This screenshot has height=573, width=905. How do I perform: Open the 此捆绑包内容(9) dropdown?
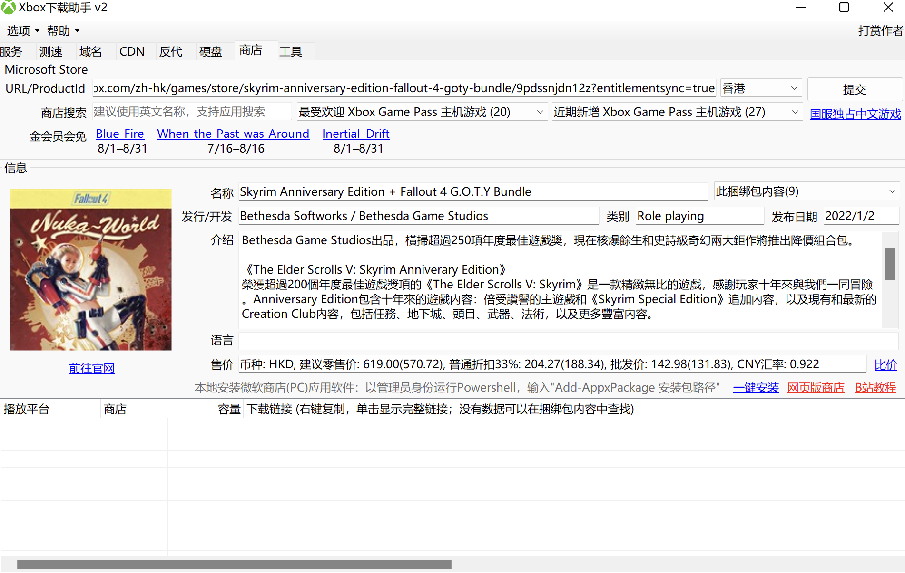point(805,191)
